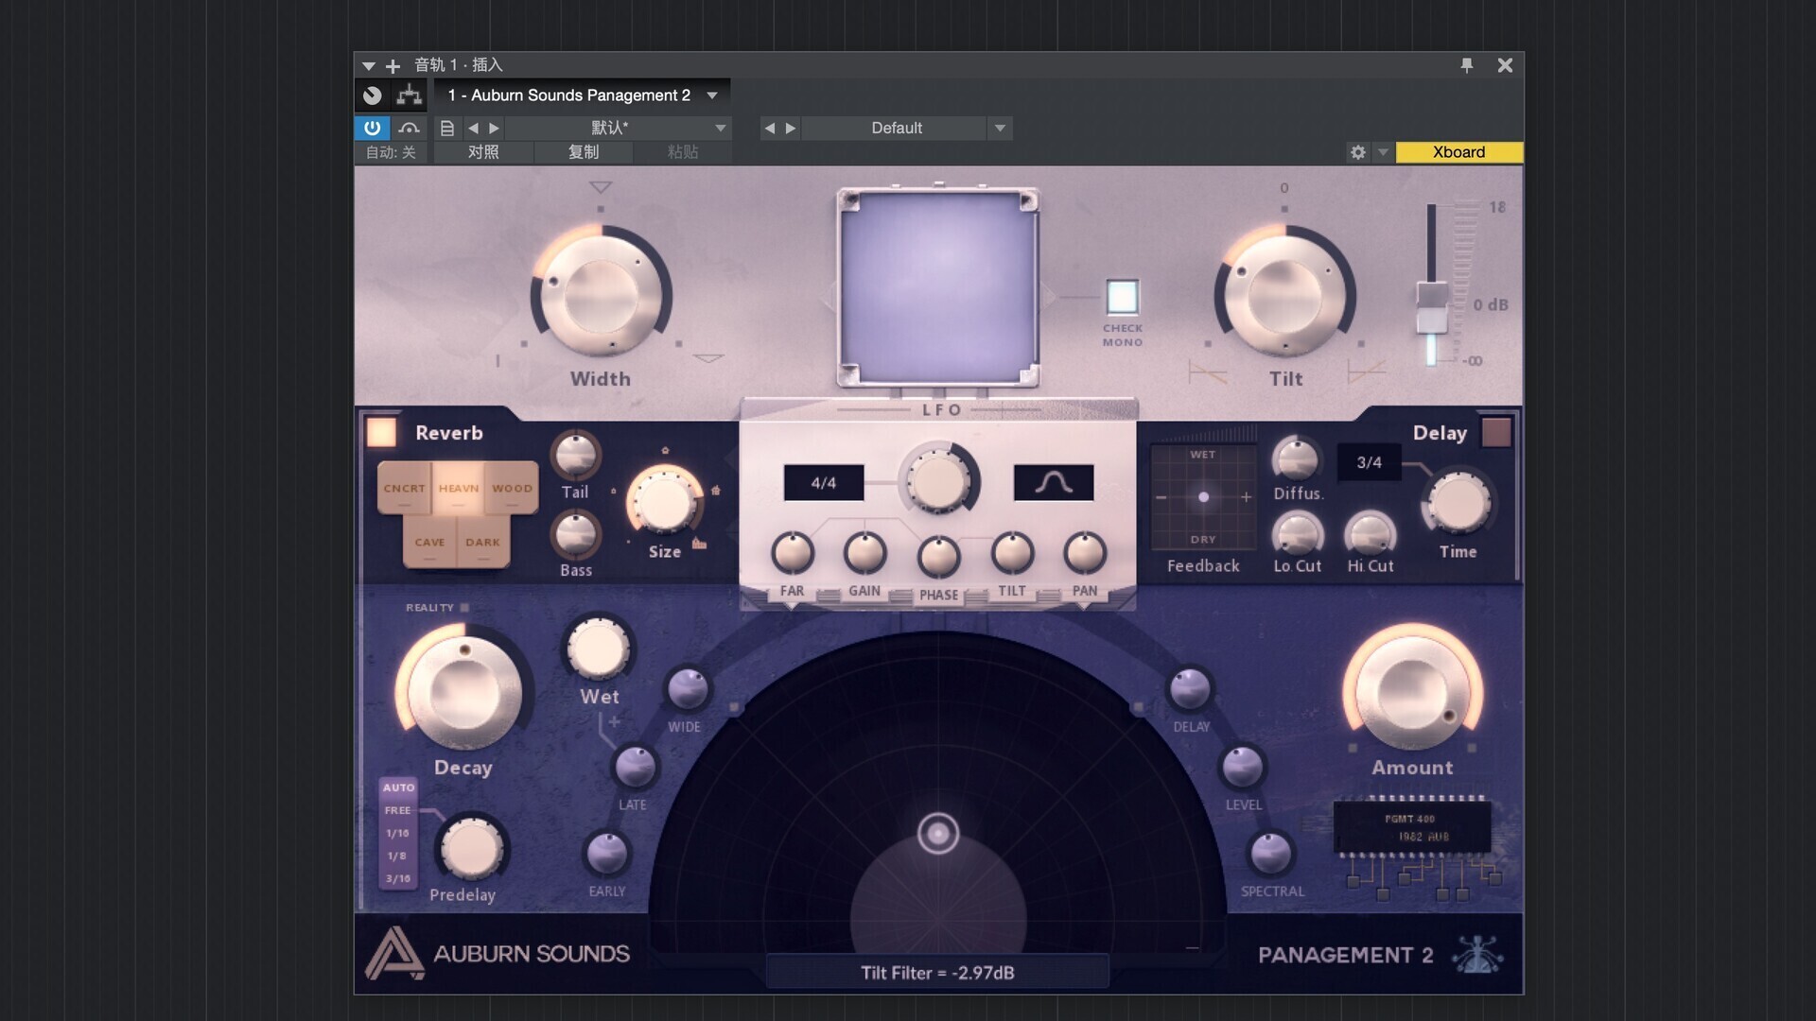This screenshot has width=1816, height=1021.
Task: Select next Default program arrow
Action: 791,128
